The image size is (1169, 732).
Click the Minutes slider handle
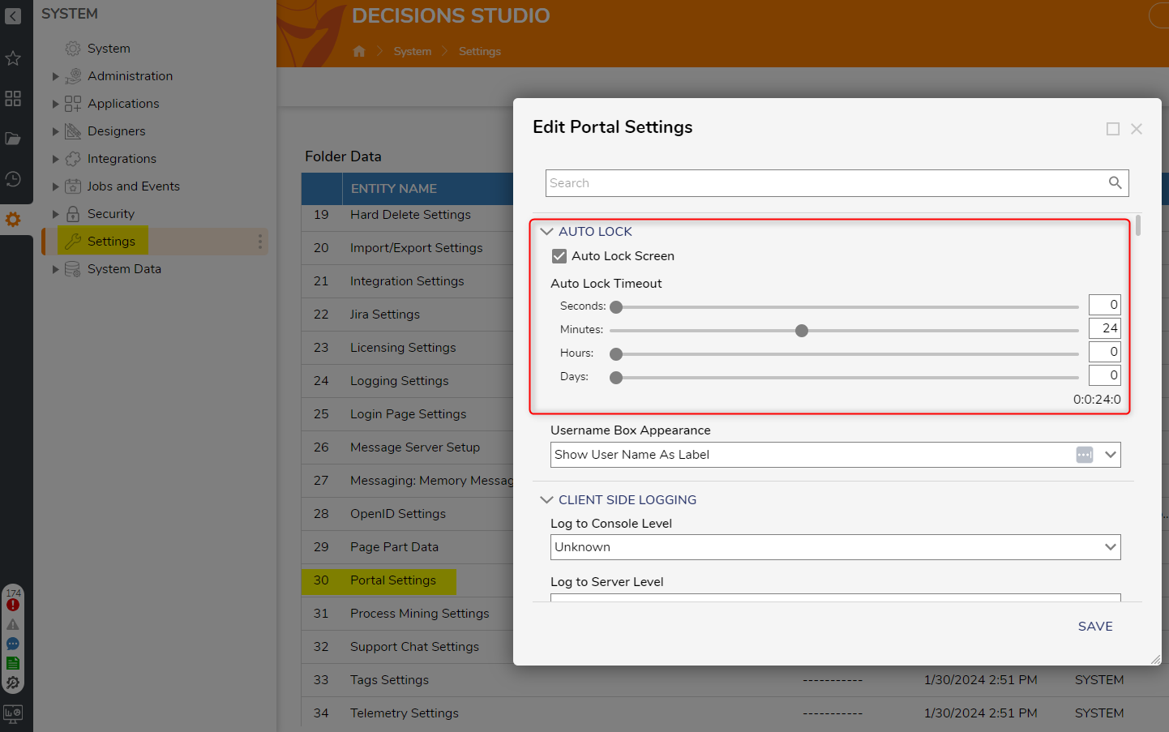coord(802,331)
